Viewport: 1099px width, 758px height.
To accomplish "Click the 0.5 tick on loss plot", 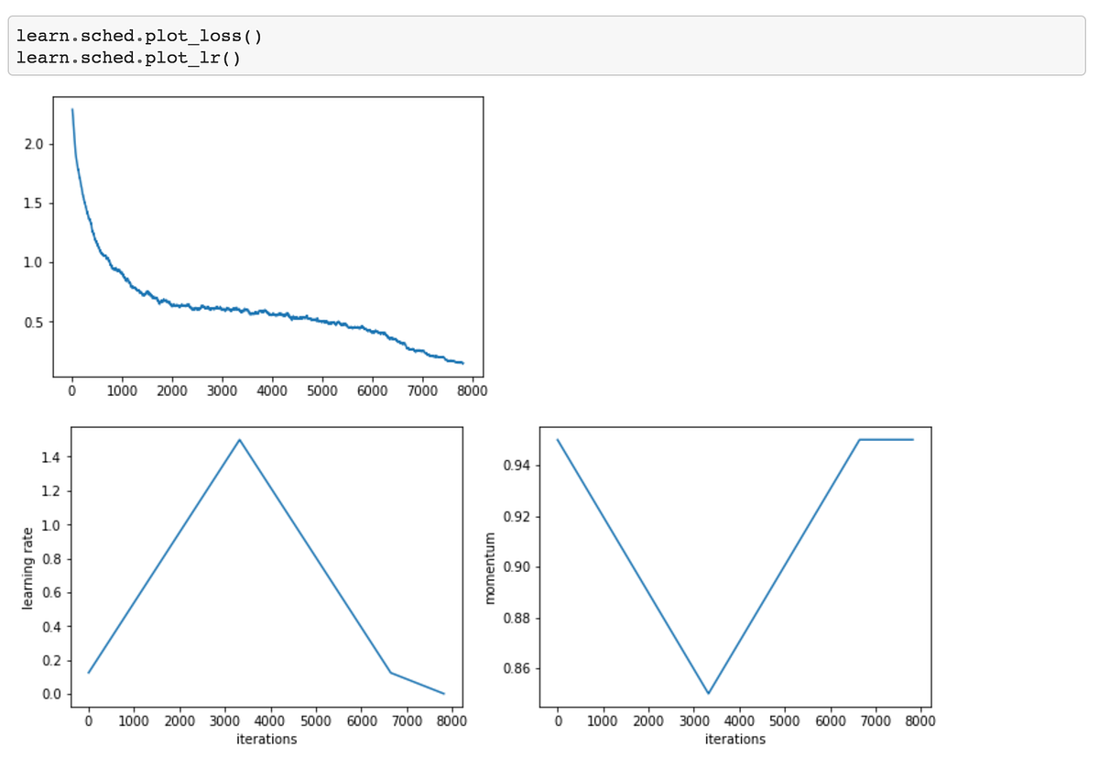I will point(35,322).
